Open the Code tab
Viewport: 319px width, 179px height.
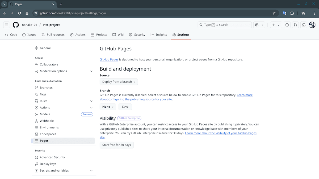11,35
